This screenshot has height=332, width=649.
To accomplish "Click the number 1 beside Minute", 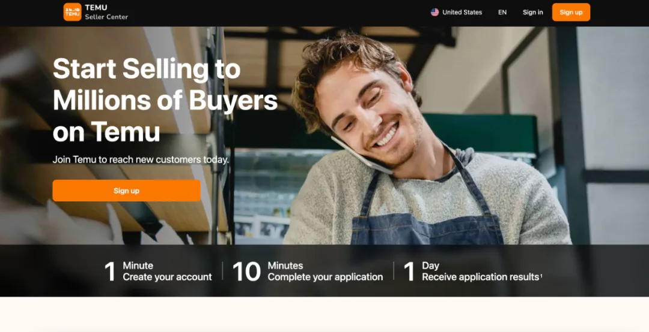I will [110, 271].
